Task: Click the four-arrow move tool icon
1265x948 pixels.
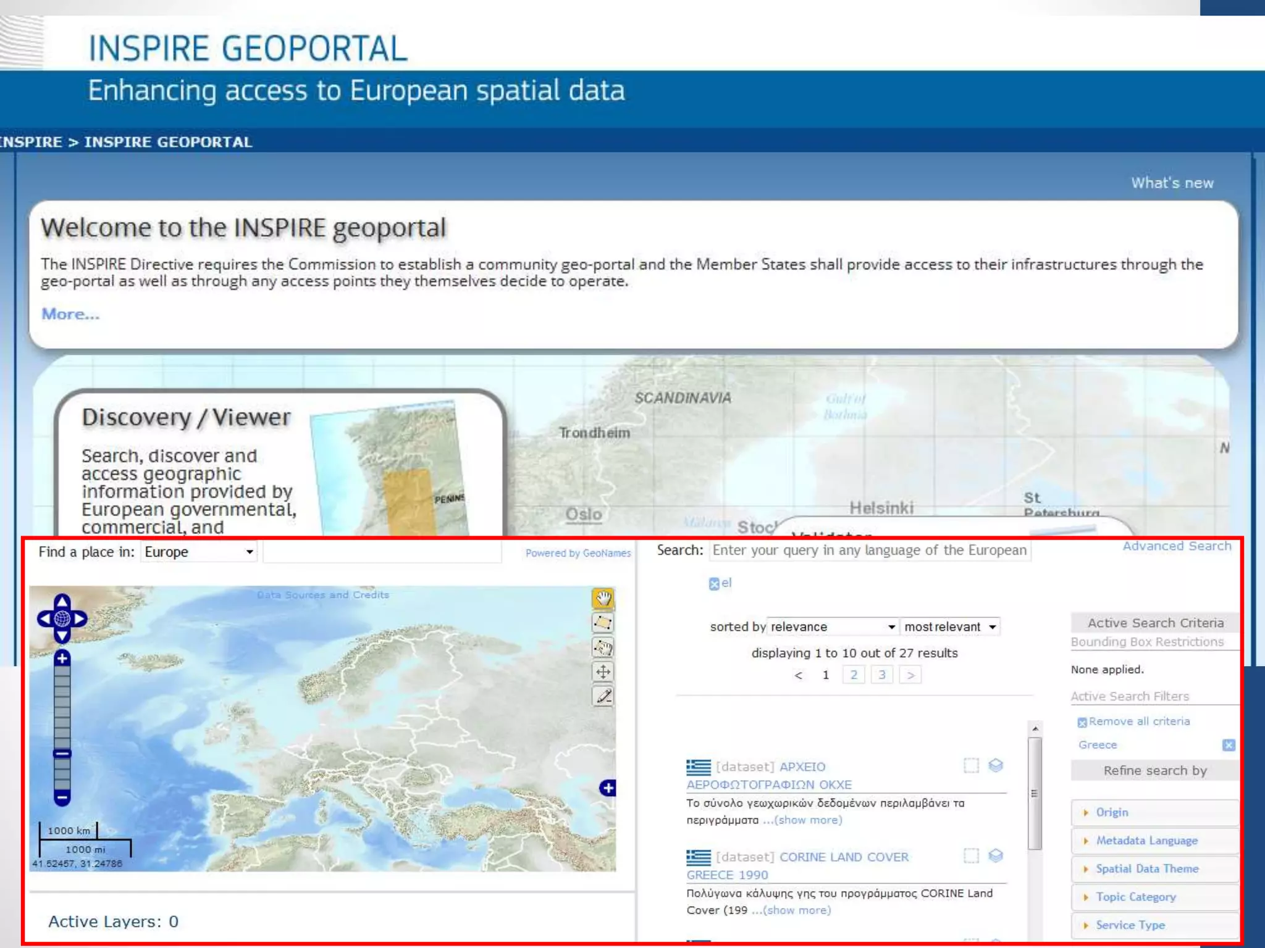Action: [603, 671]
